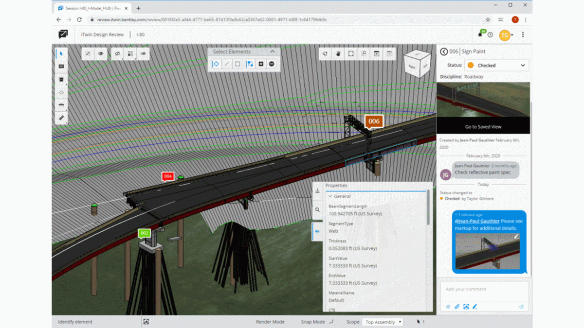Screen dimensions: 584x328
Task: Collapse the Select Elements panel chevron
Action: tap(273, 52)
